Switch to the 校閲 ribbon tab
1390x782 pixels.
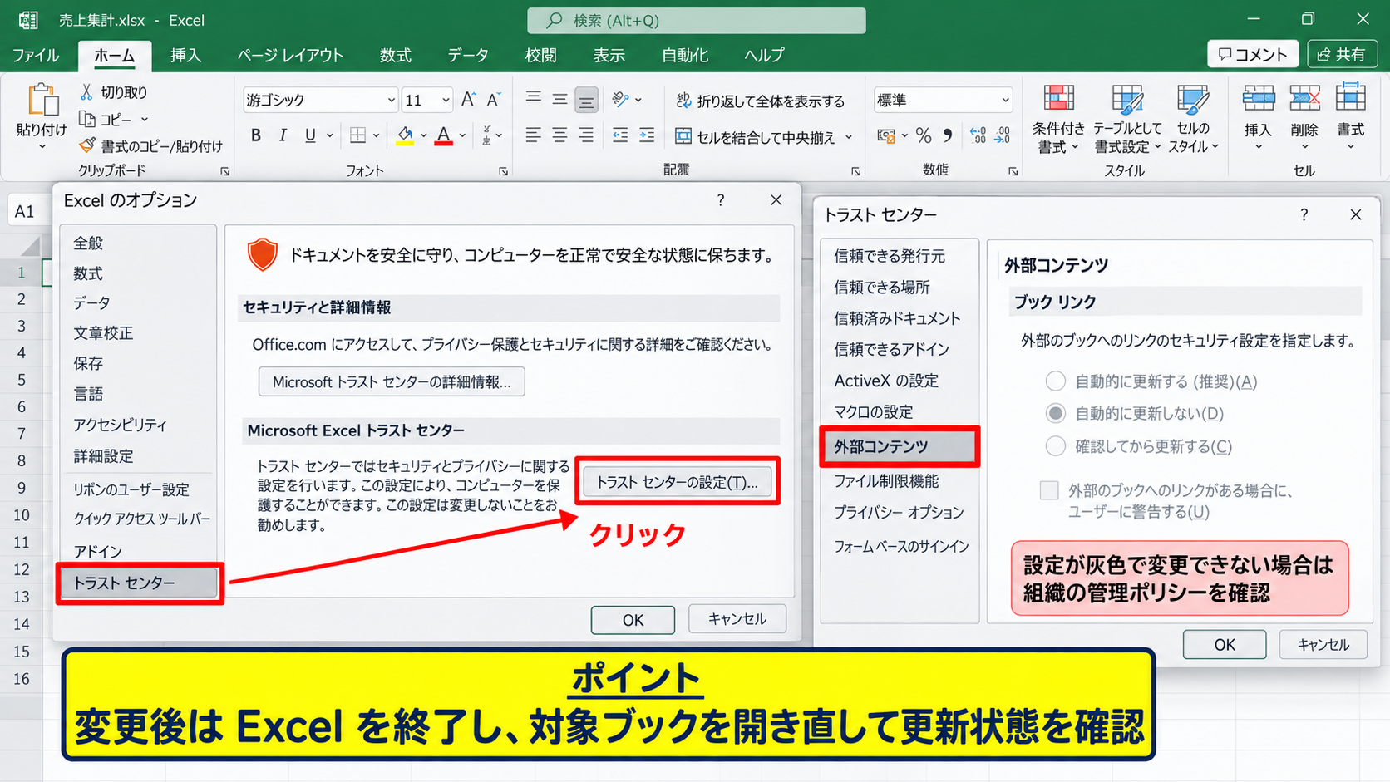540,55
